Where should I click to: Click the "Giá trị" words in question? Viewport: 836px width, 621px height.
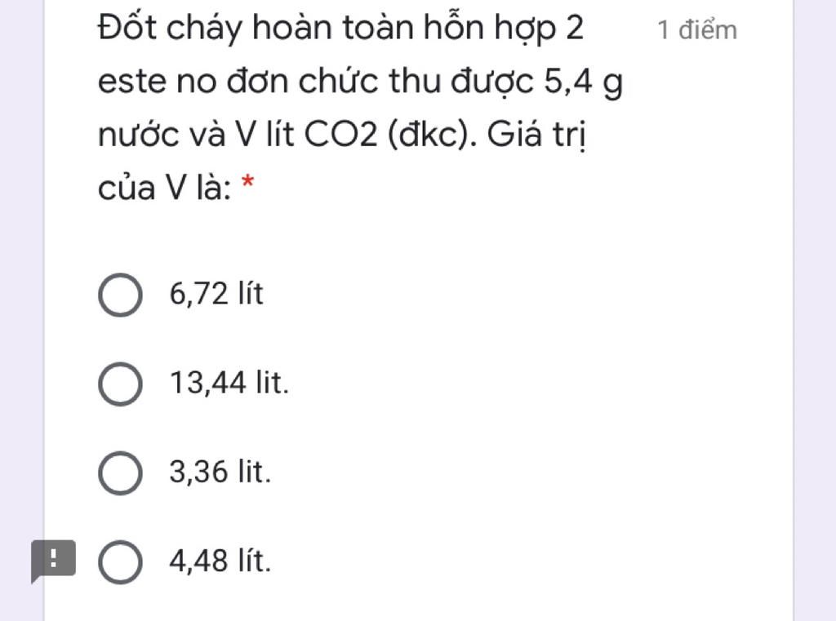[x=536, y=135]
